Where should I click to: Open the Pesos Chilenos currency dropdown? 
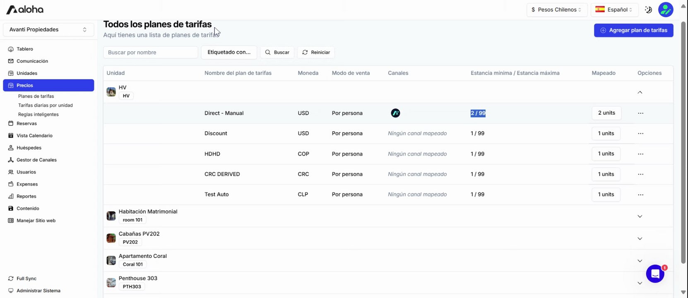556,10
